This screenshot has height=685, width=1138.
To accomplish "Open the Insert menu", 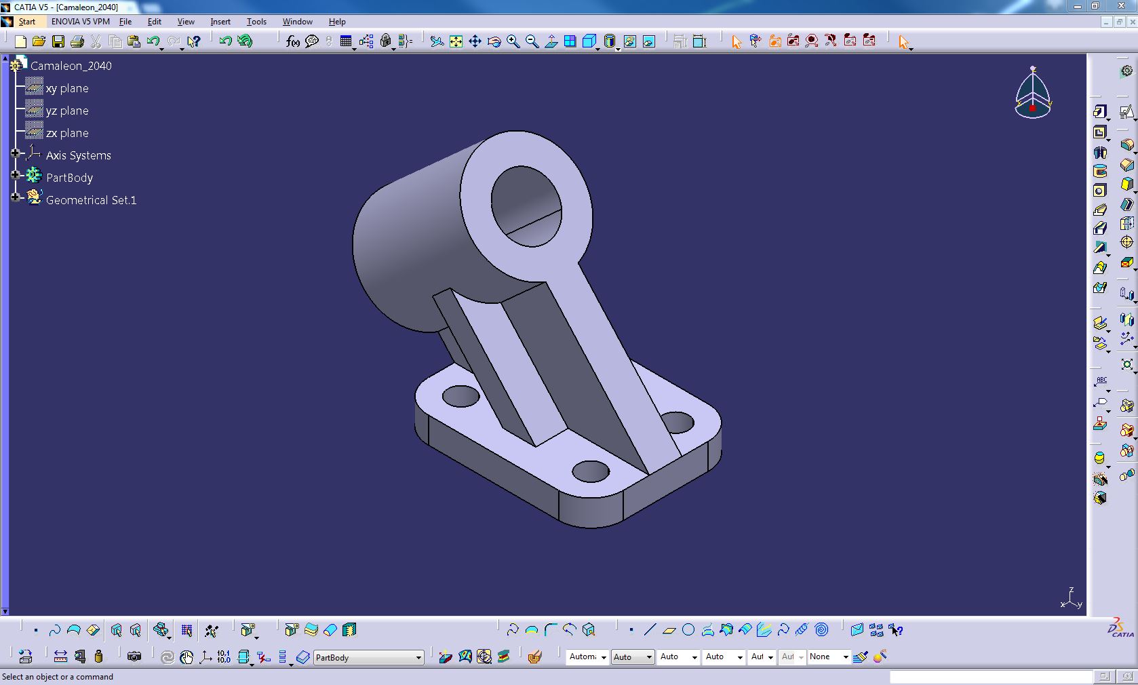I will (220, 22).
